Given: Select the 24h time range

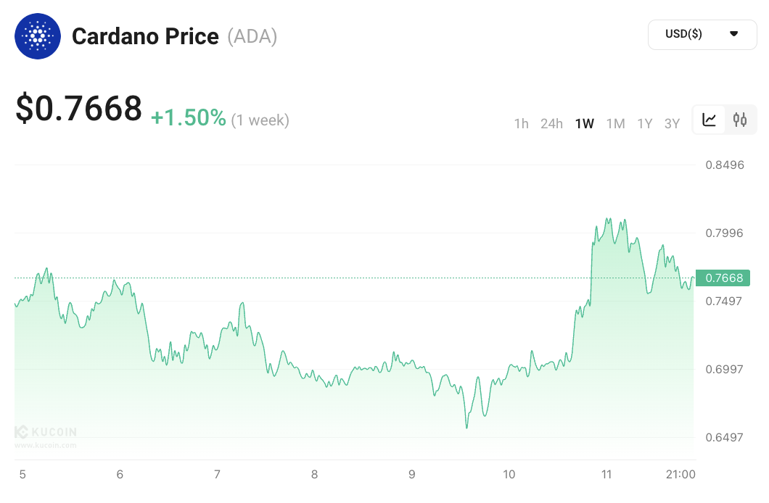Looking at the screenshot, I should (551, 124).
